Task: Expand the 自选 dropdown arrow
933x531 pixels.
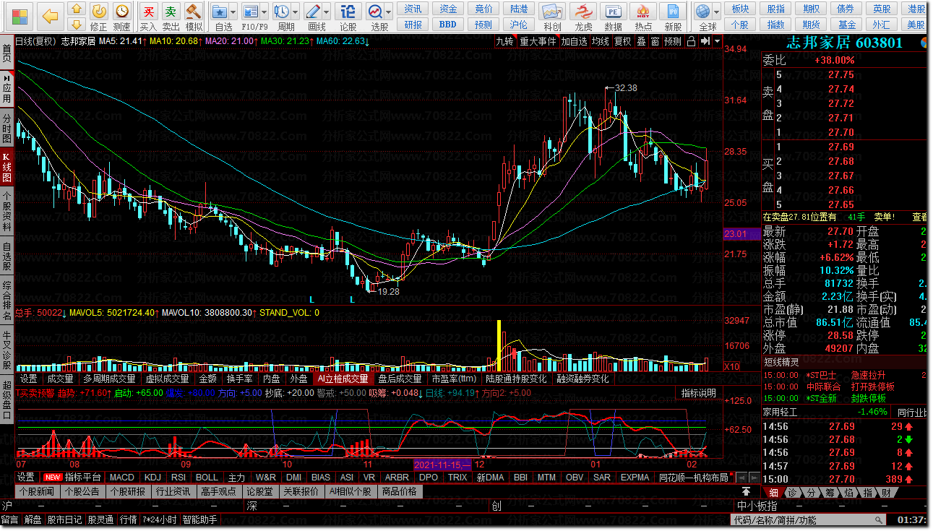Action: pyautogui.click(x=234, y=12)
